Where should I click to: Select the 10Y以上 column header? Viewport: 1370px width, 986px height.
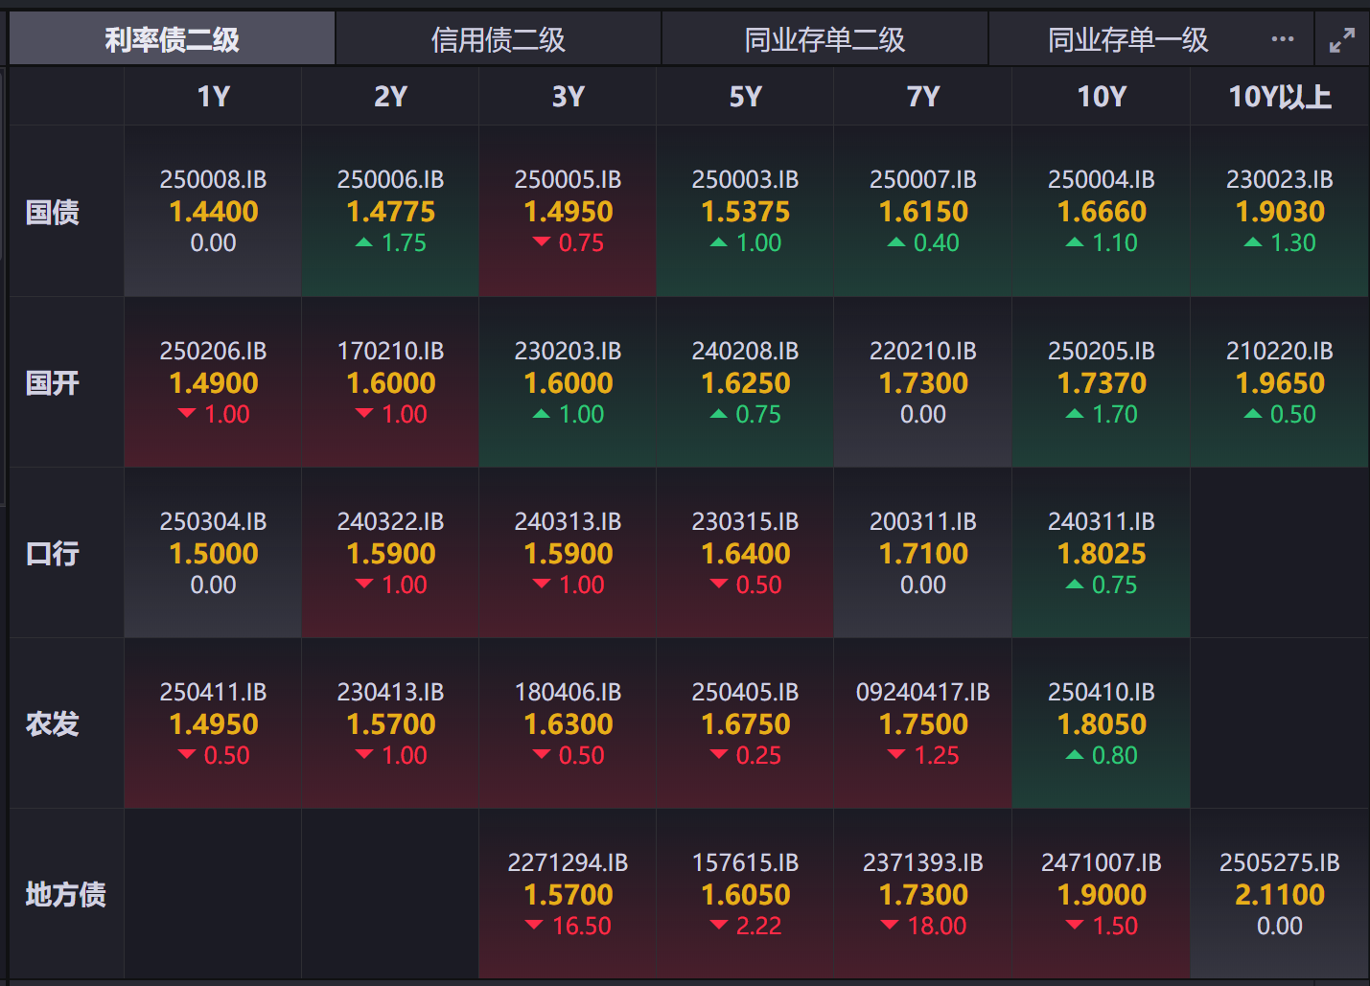1279,97
